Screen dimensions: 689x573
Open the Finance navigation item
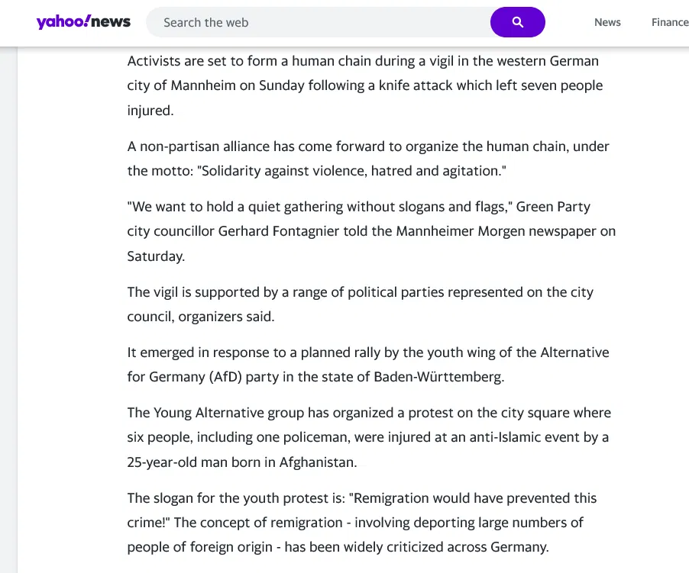[670, 22]
